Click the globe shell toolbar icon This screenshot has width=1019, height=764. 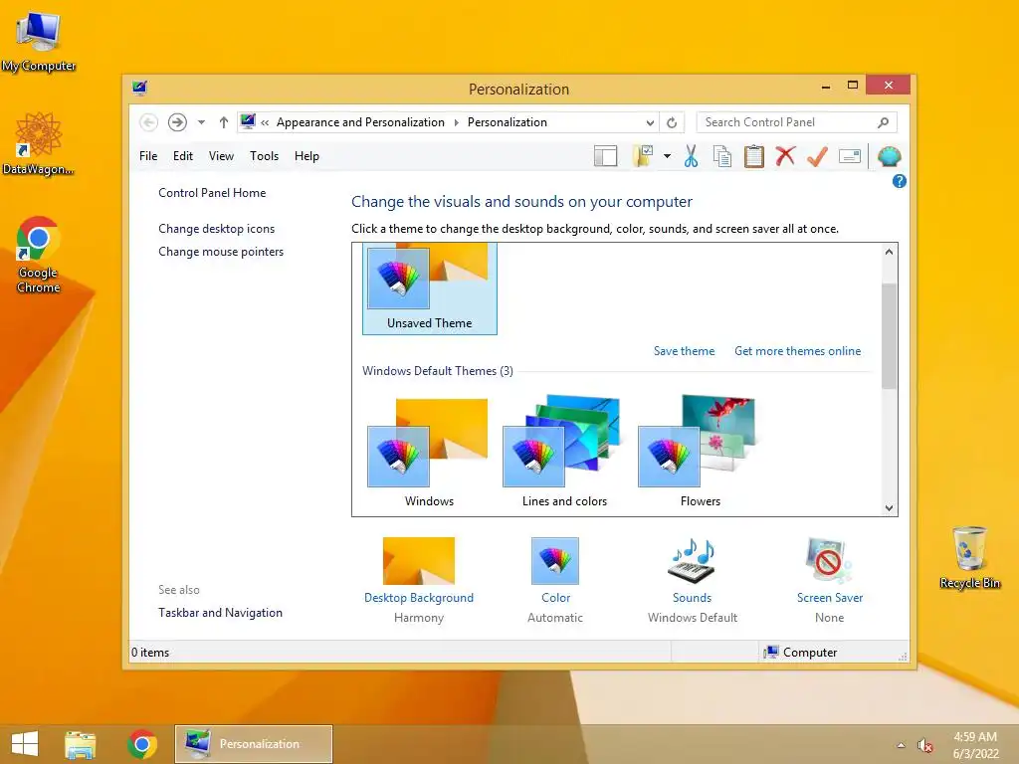point(889,156)
